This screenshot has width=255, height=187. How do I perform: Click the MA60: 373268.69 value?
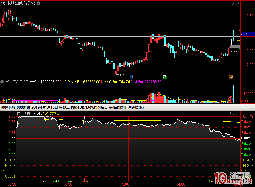[x=148, y=82]
